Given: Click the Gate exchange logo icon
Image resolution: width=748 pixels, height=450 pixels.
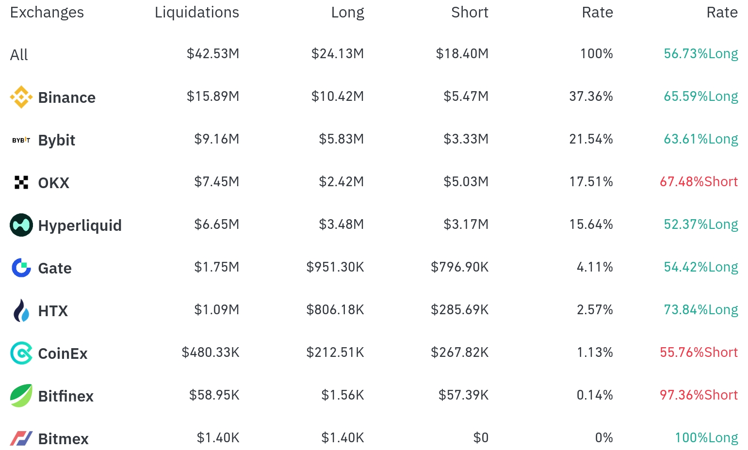Looking at the screenshot, I should coord(21,268).
